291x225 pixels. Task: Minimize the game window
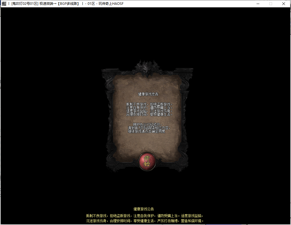(x=257, y=4)
